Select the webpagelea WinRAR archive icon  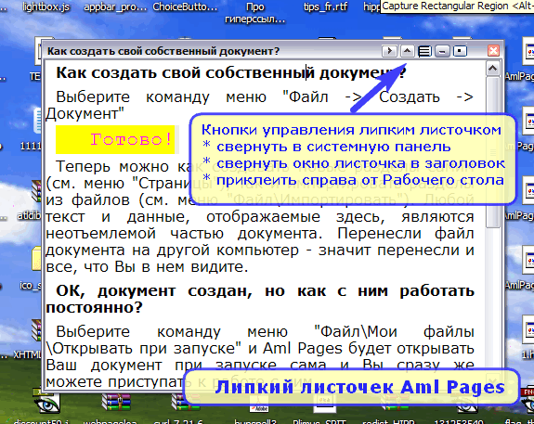pos(116,403)
